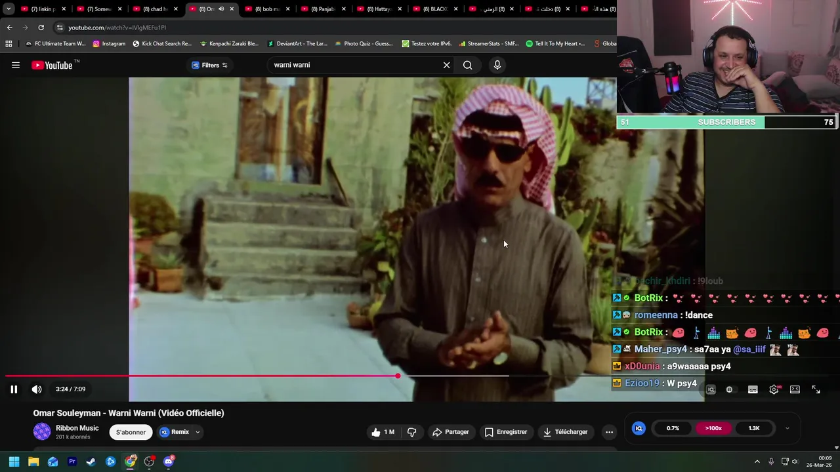Image resolution: width=840 pixels, height=472 pixels.
Task: Pause the video playback
Action: (x=14, y=389)
